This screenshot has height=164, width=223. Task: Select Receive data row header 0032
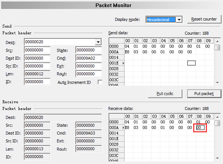coord(117,150)
